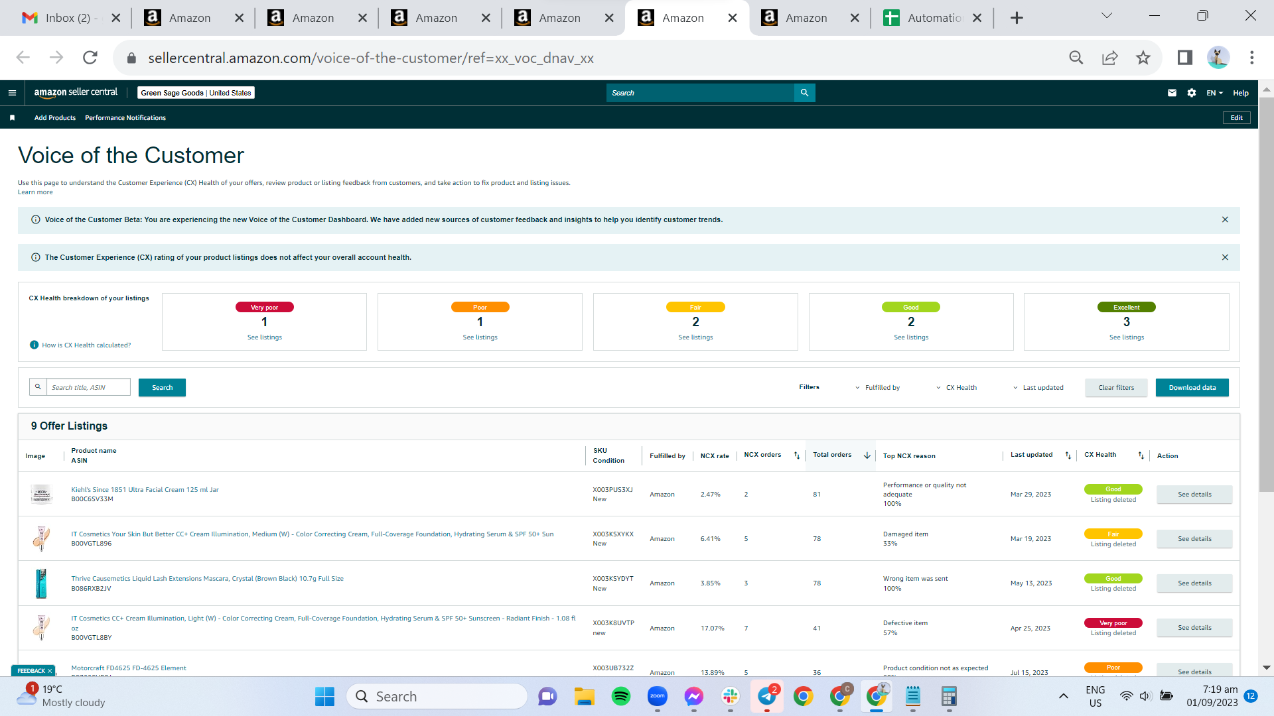Open the Learn more link
This screenshot has height=716, width=1274.
[x=35, y=192]
